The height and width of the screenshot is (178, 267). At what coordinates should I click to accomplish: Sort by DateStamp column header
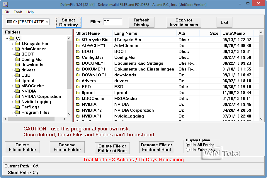click(x=237, y=33)
